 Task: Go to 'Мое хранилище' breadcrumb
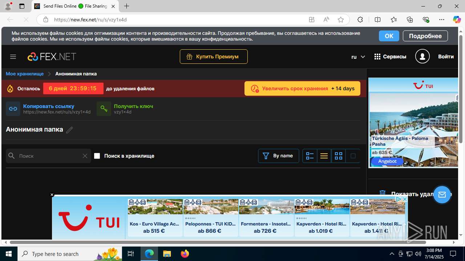(x=25, y=74)
